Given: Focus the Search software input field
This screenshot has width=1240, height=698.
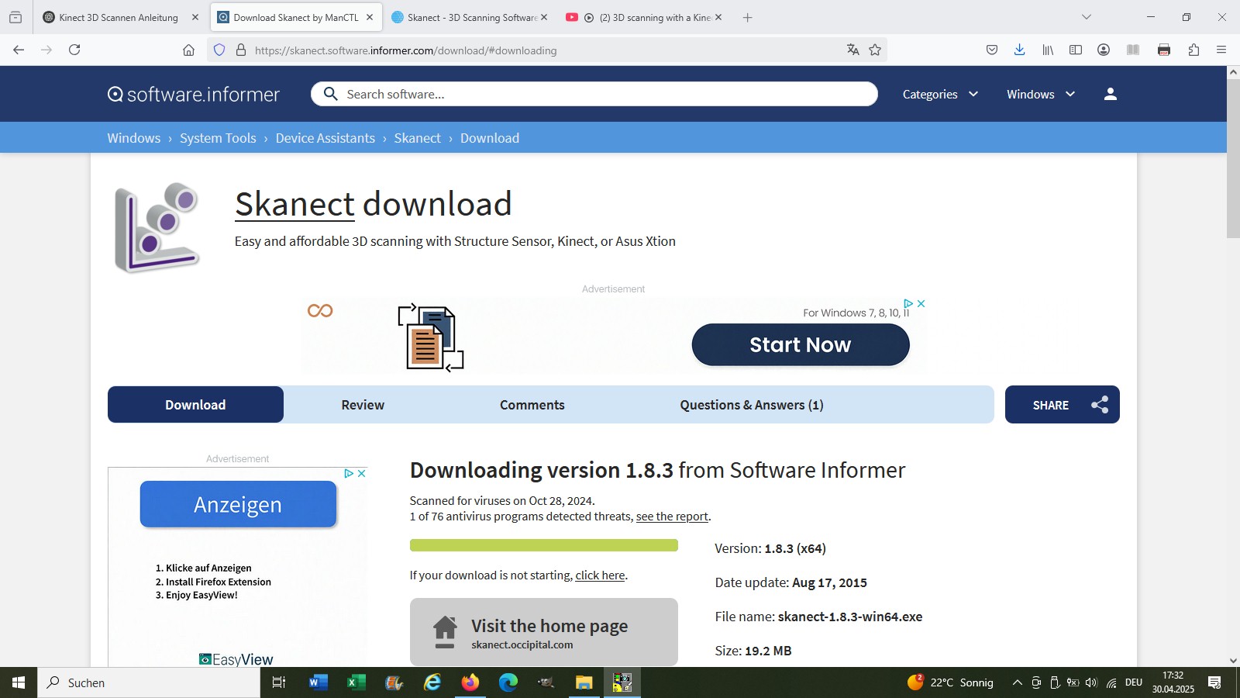Looking at the screenshot, I should pos(594,94).
